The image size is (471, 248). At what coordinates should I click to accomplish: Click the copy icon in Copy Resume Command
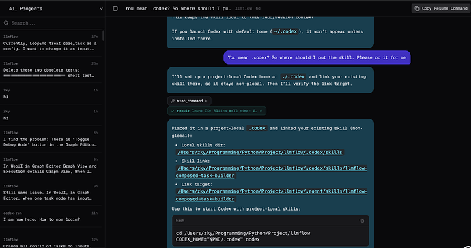click(417, 8)
